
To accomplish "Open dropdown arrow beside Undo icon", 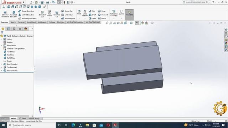I will [56, 2].
